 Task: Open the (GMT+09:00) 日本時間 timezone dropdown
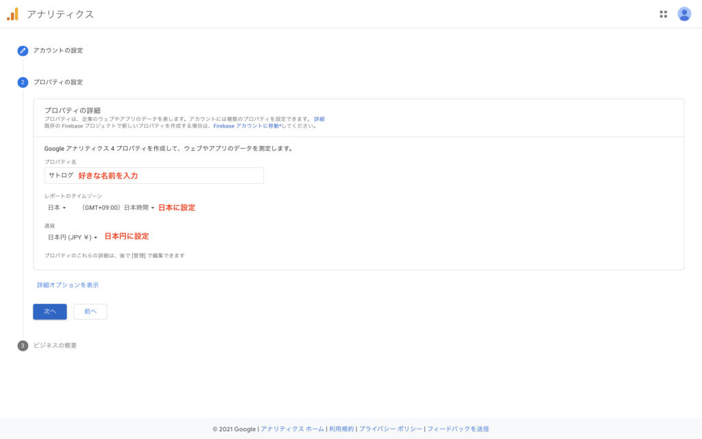click(118, 207)
